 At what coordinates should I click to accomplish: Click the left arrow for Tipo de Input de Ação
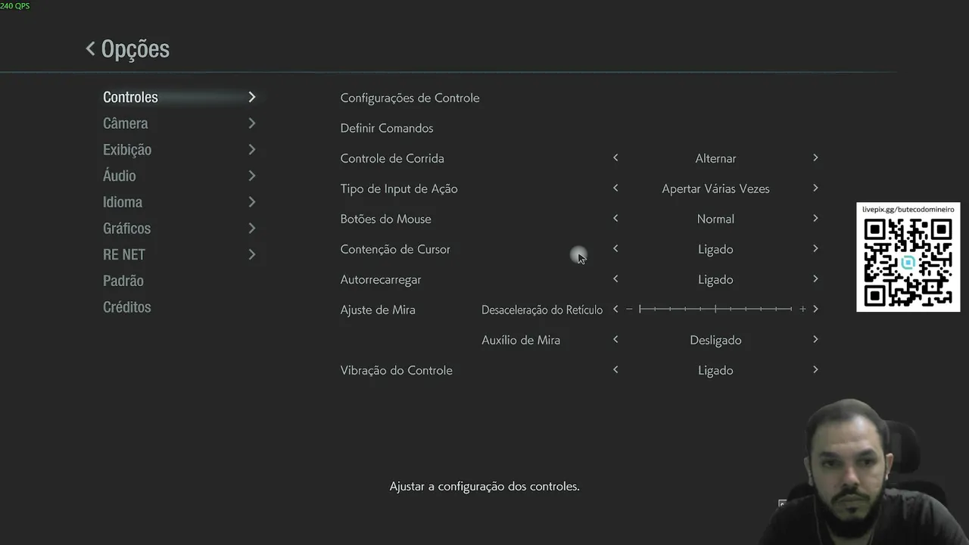point(615,188)
